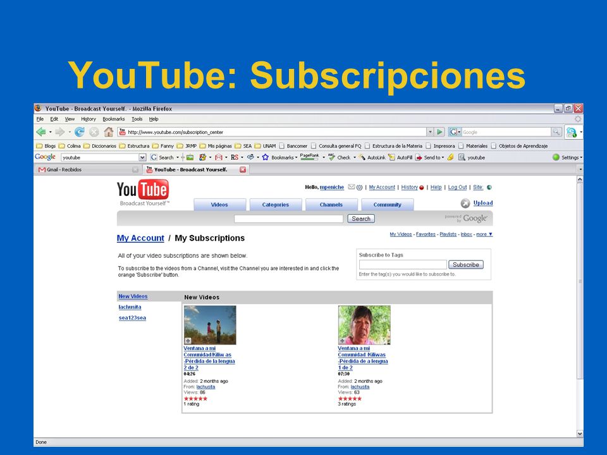Open the UNAM bookmarks folder

(265, 146)
